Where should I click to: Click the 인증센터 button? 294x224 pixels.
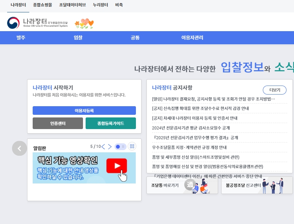click(x=58, y=123)
